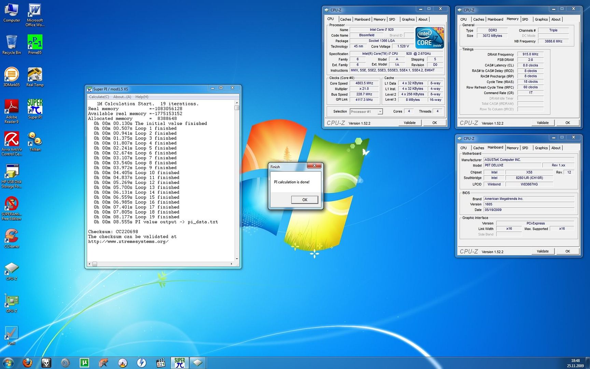Open HP USB Disk Storage Format tool

click(x=12, y=176)
